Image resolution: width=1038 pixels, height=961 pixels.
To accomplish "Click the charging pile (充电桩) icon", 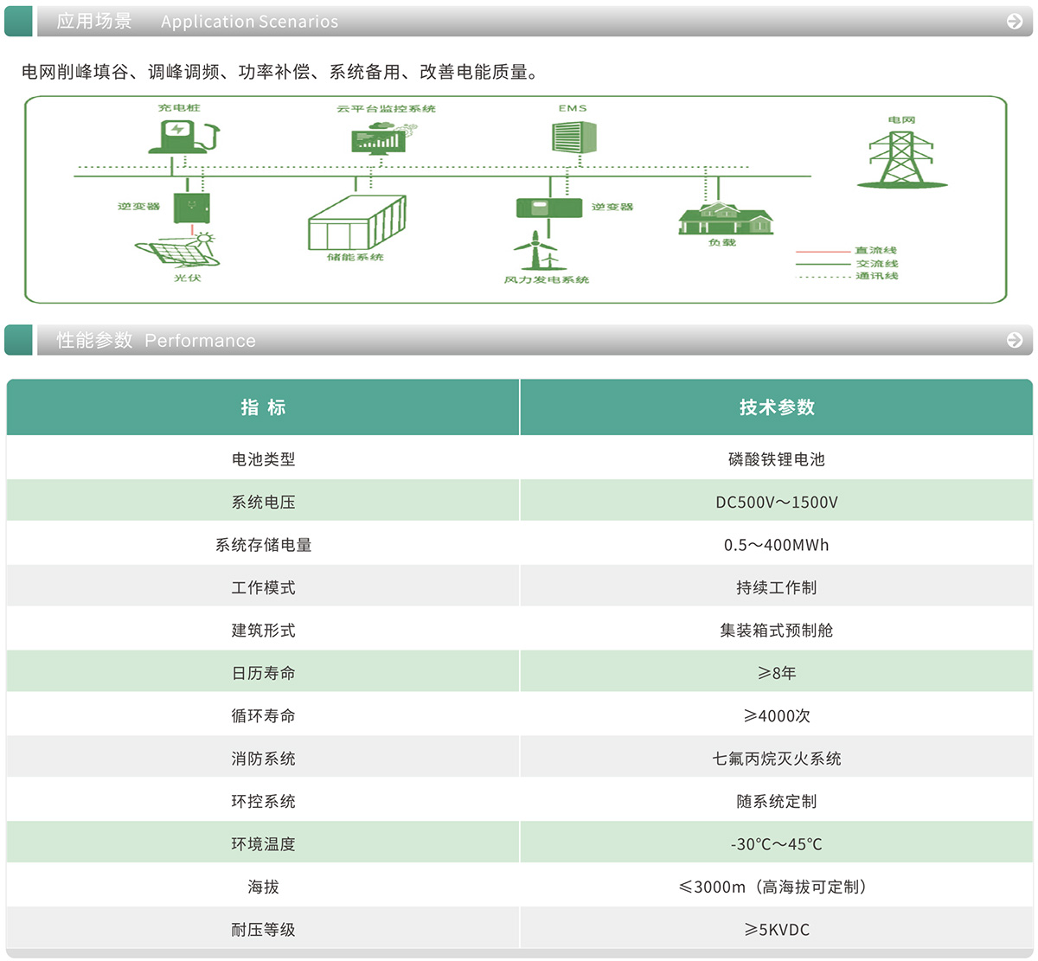I will tap(183, 136).
